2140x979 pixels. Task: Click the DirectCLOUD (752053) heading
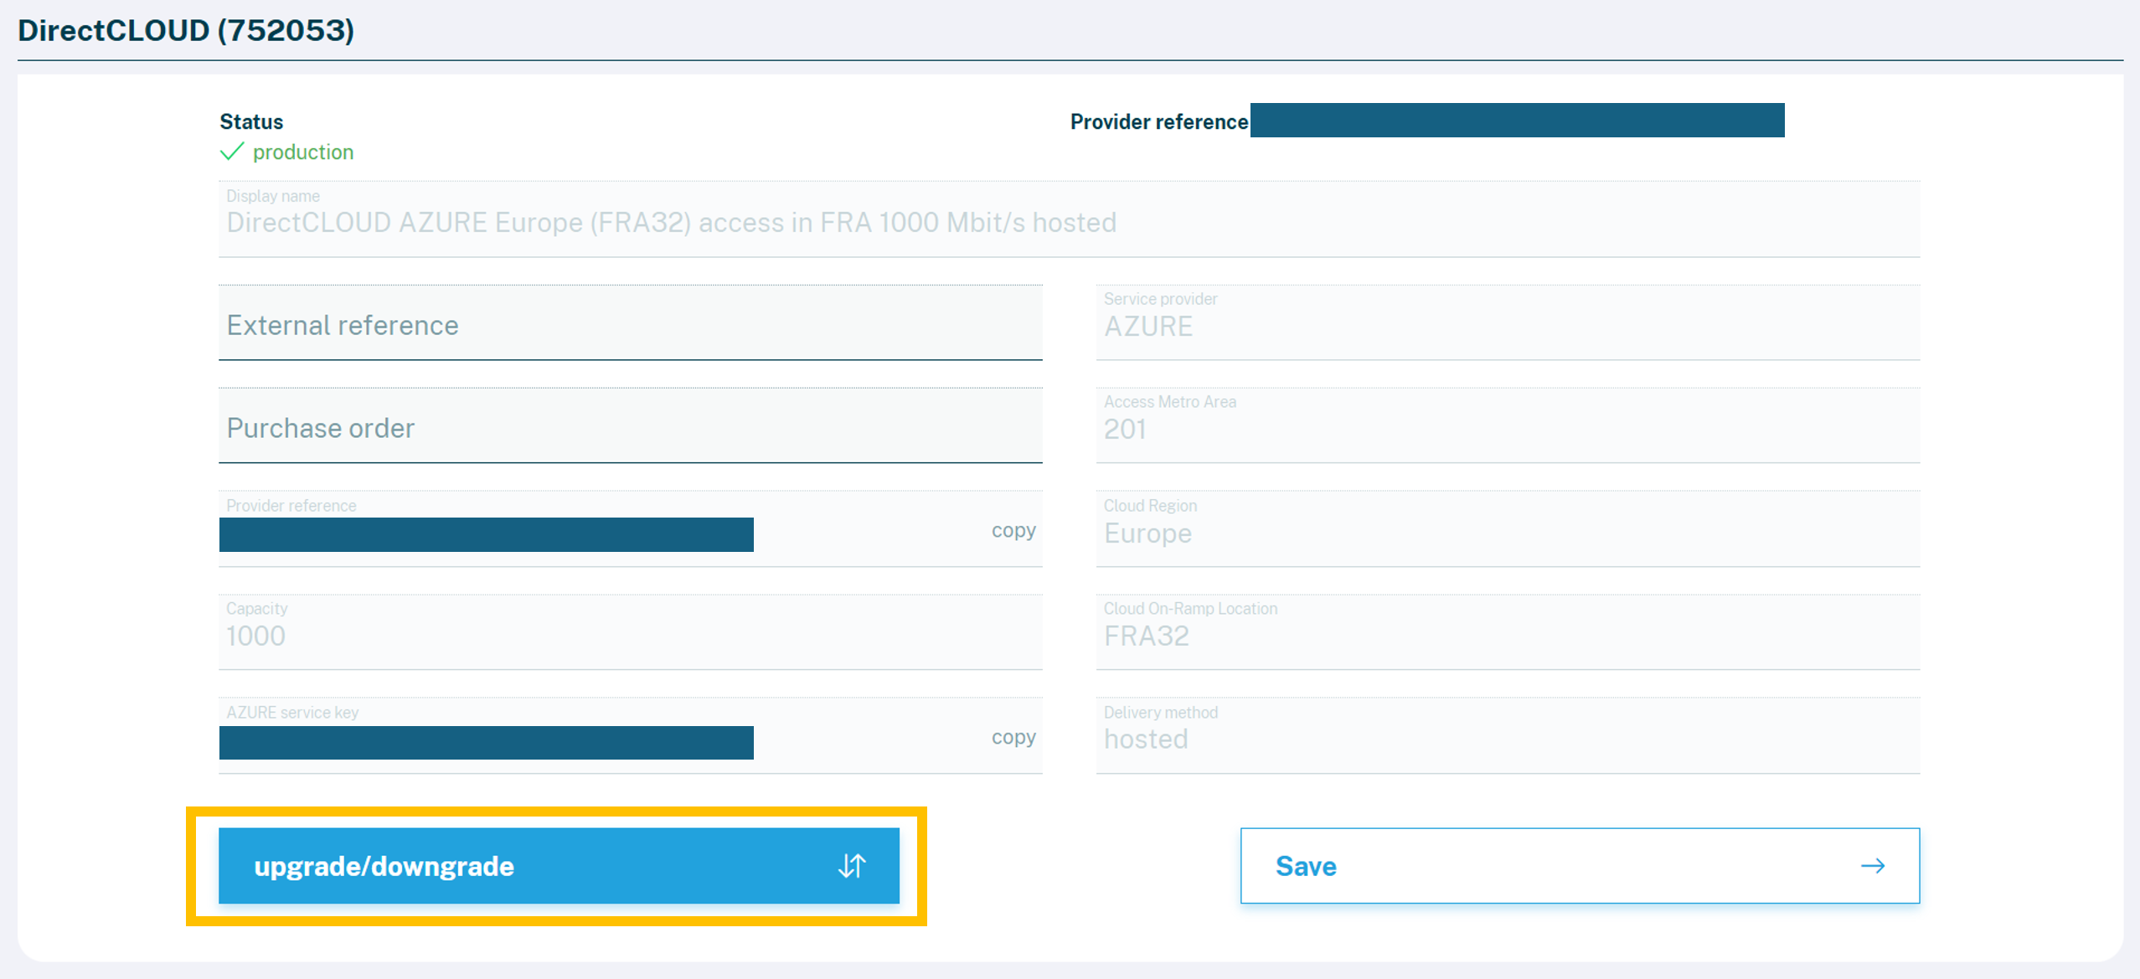click(186, 30)
